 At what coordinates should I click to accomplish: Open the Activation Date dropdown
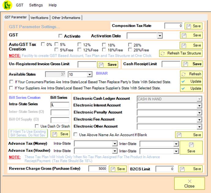(x=160, y=36)
